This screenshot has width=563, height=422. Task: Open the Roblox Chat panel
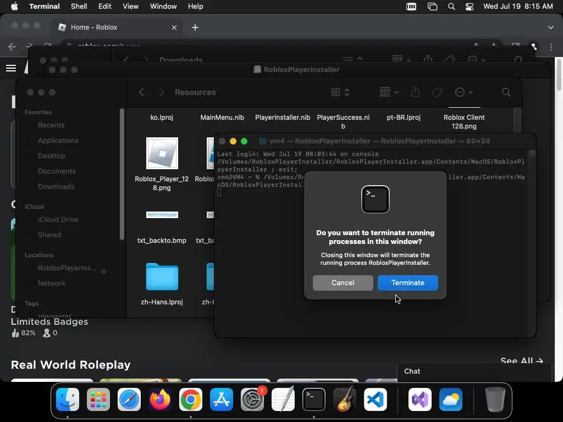pyautogui.click(x=474, y=371)
